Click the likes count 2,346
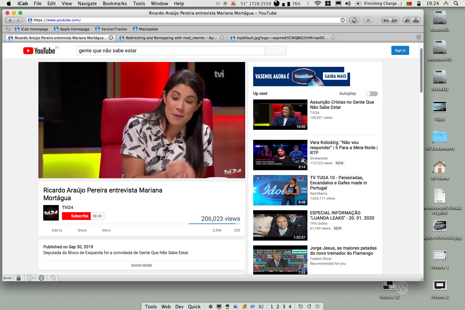This screenshot has height=310, width=465. pos(217,230)
